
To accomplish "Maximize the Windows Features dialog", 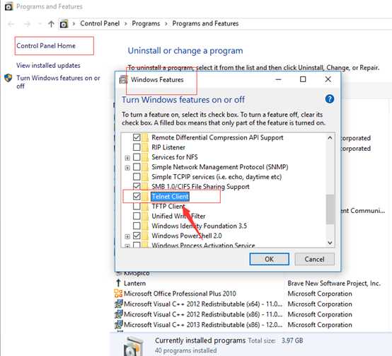I will (303, 79).
